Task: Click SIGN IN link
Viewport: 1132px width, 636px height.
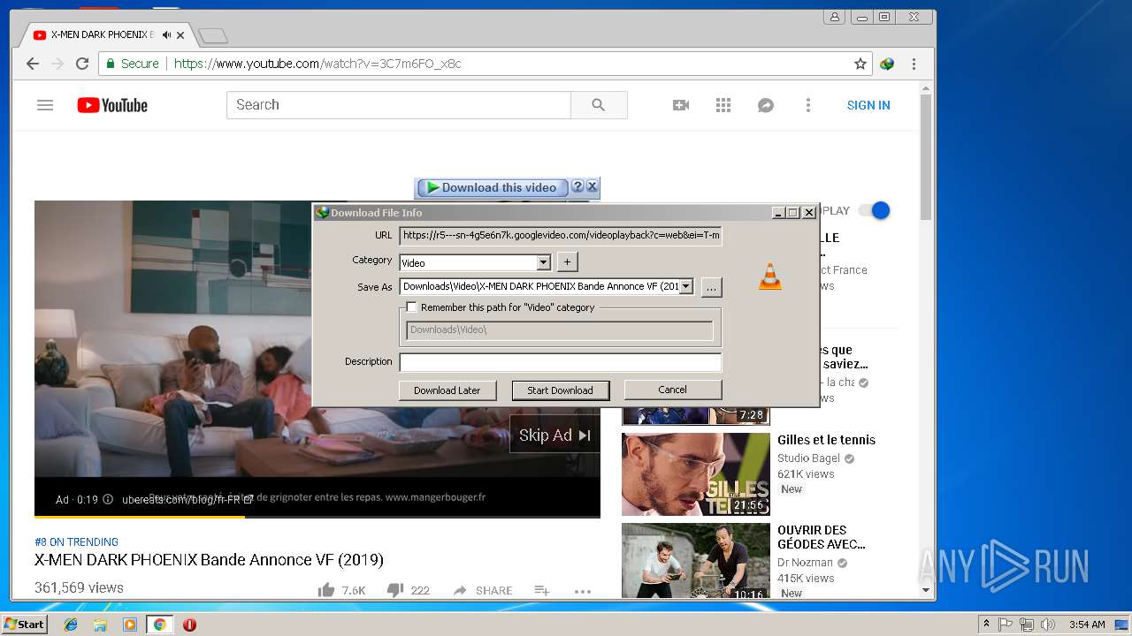Action: [868, 105]
